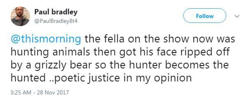Click 'the hunter becomes the' text

[x=166, y=65]
